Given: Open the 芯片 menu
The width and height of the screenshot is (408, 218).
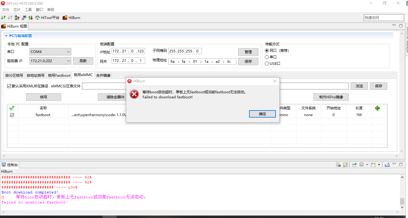Looking at the screenshot, I should [17, 10].
